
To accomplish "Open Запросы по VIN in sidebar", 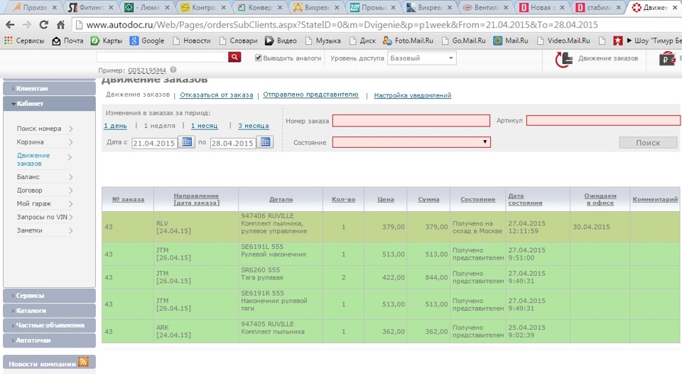I will tap(44, 217).
